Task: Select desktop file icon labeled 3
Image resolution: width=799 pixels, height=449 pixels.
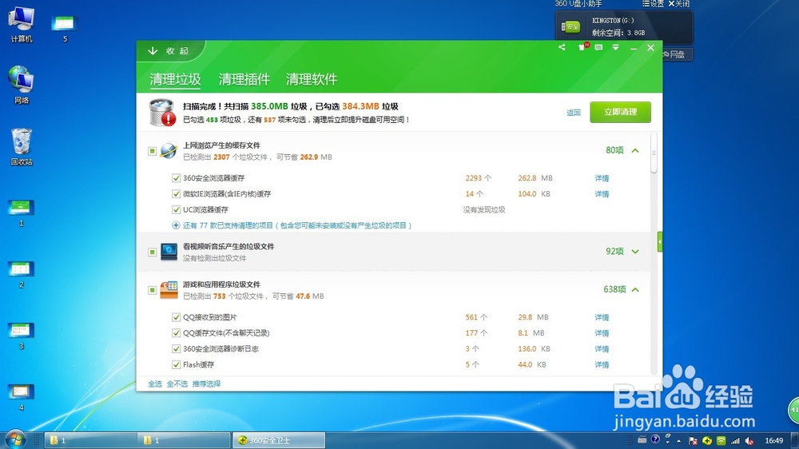Action: (x=21, y=336)
